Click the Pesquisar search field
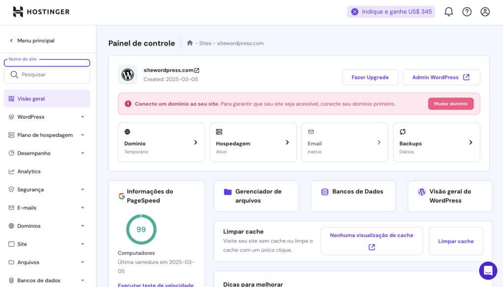 (47, 74)
